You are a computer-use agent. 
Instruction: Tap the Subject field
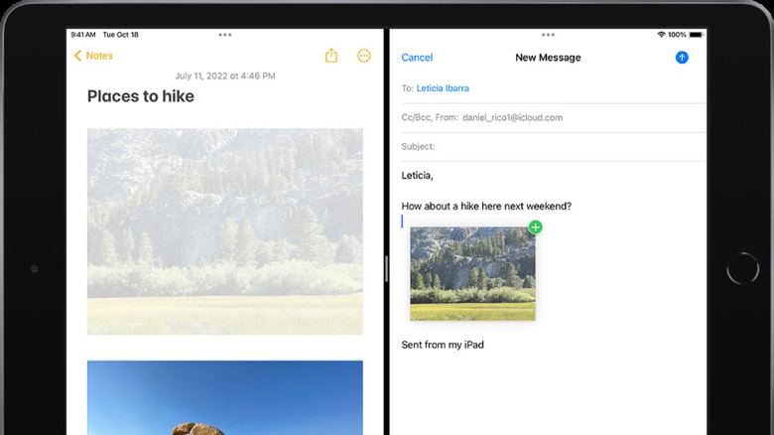click(554, 146)
